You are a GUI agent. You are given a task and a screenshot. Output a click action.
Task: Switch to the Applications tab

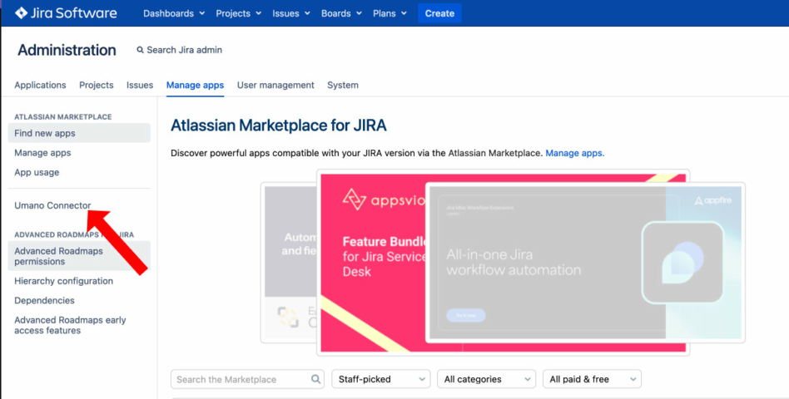[x=40, y=85]
